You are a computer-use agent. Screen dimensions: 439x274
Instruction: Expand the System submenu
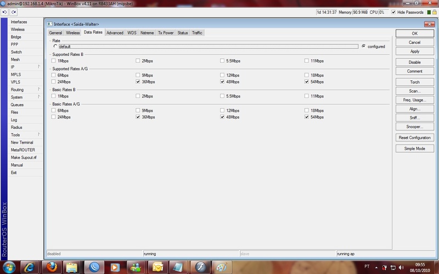pyautogui.click(x=25, y=97)
